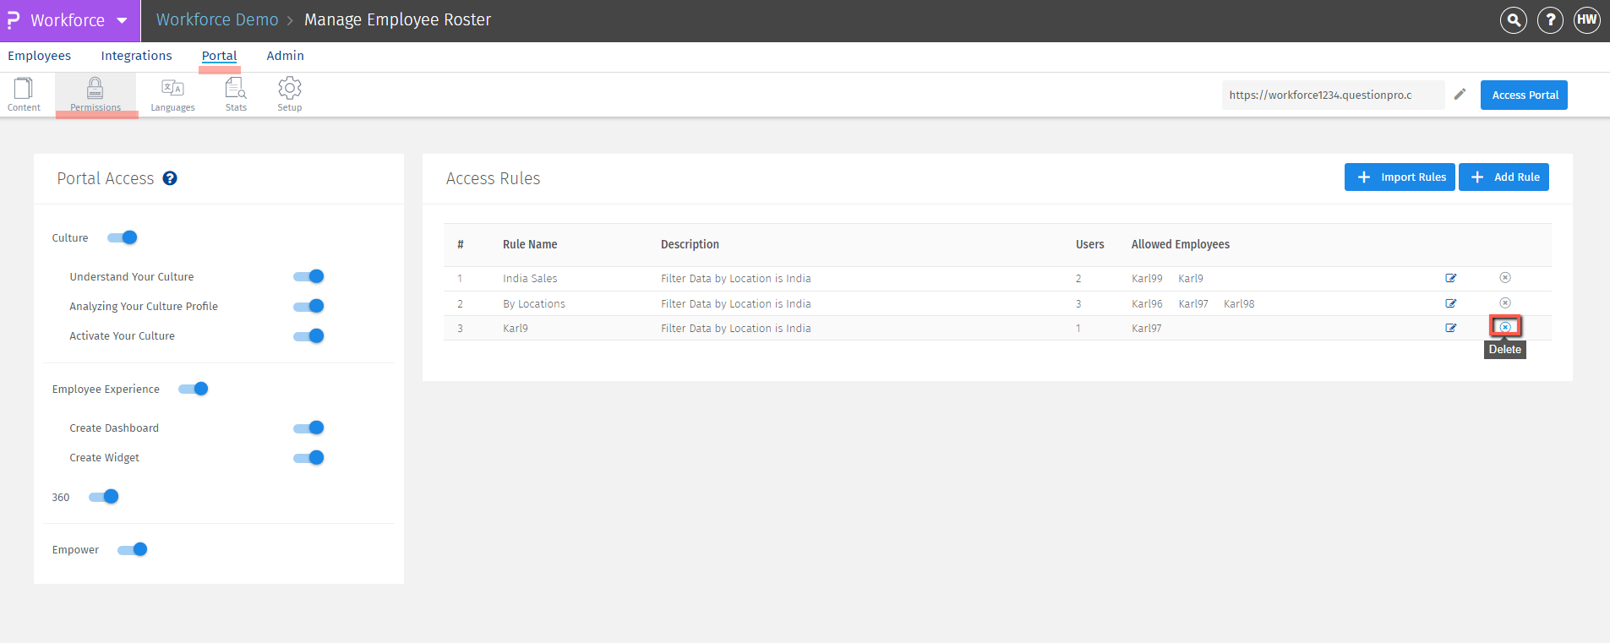
Task: Open the Content section icon
Action: coord(24,94)
